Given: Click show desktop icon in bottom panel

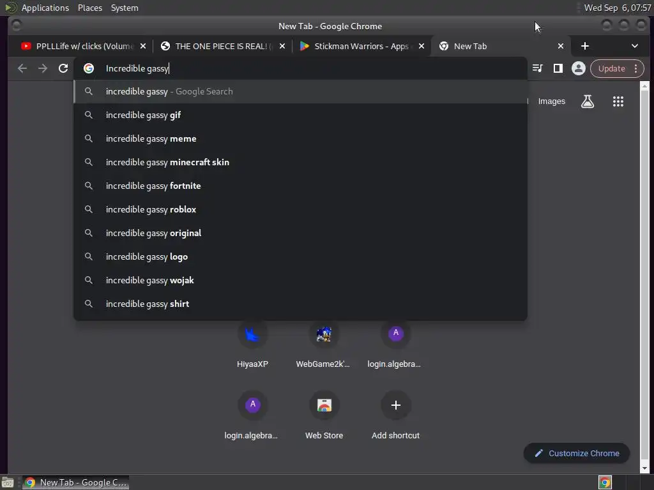Looking at the screenshot, I should coord(8,482).
